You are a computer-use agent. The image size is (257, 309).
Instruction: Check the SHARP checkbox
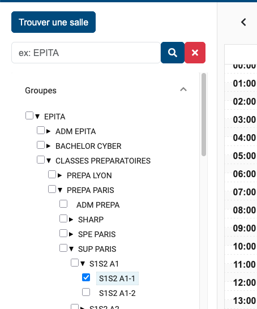[x=63, y=218]
